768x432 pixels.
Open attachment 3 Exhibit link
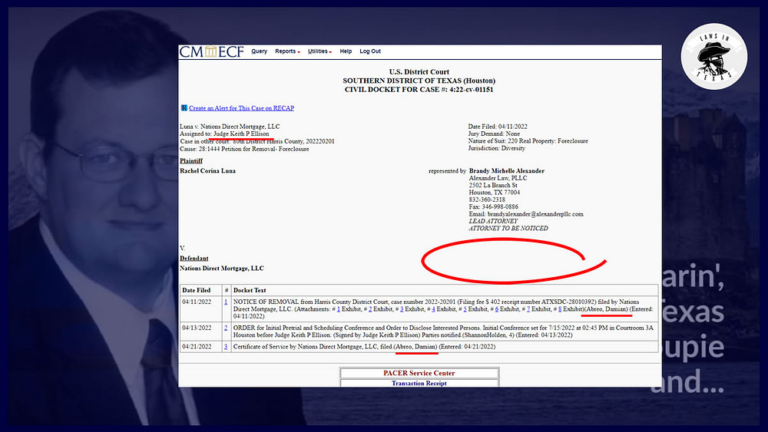pos(402,309)
